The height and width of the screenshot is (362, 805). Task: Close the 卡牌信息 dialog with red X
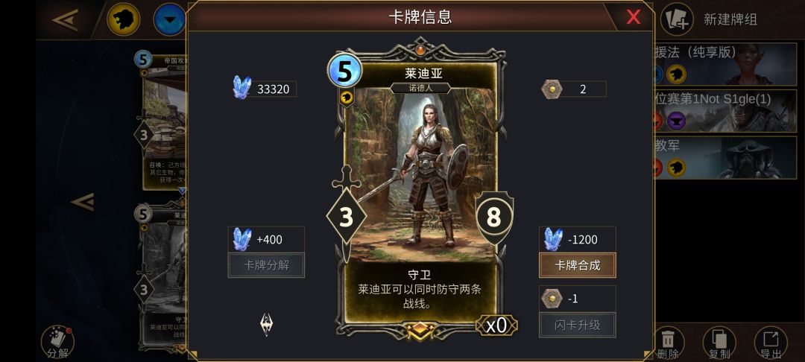click(634, 17)
